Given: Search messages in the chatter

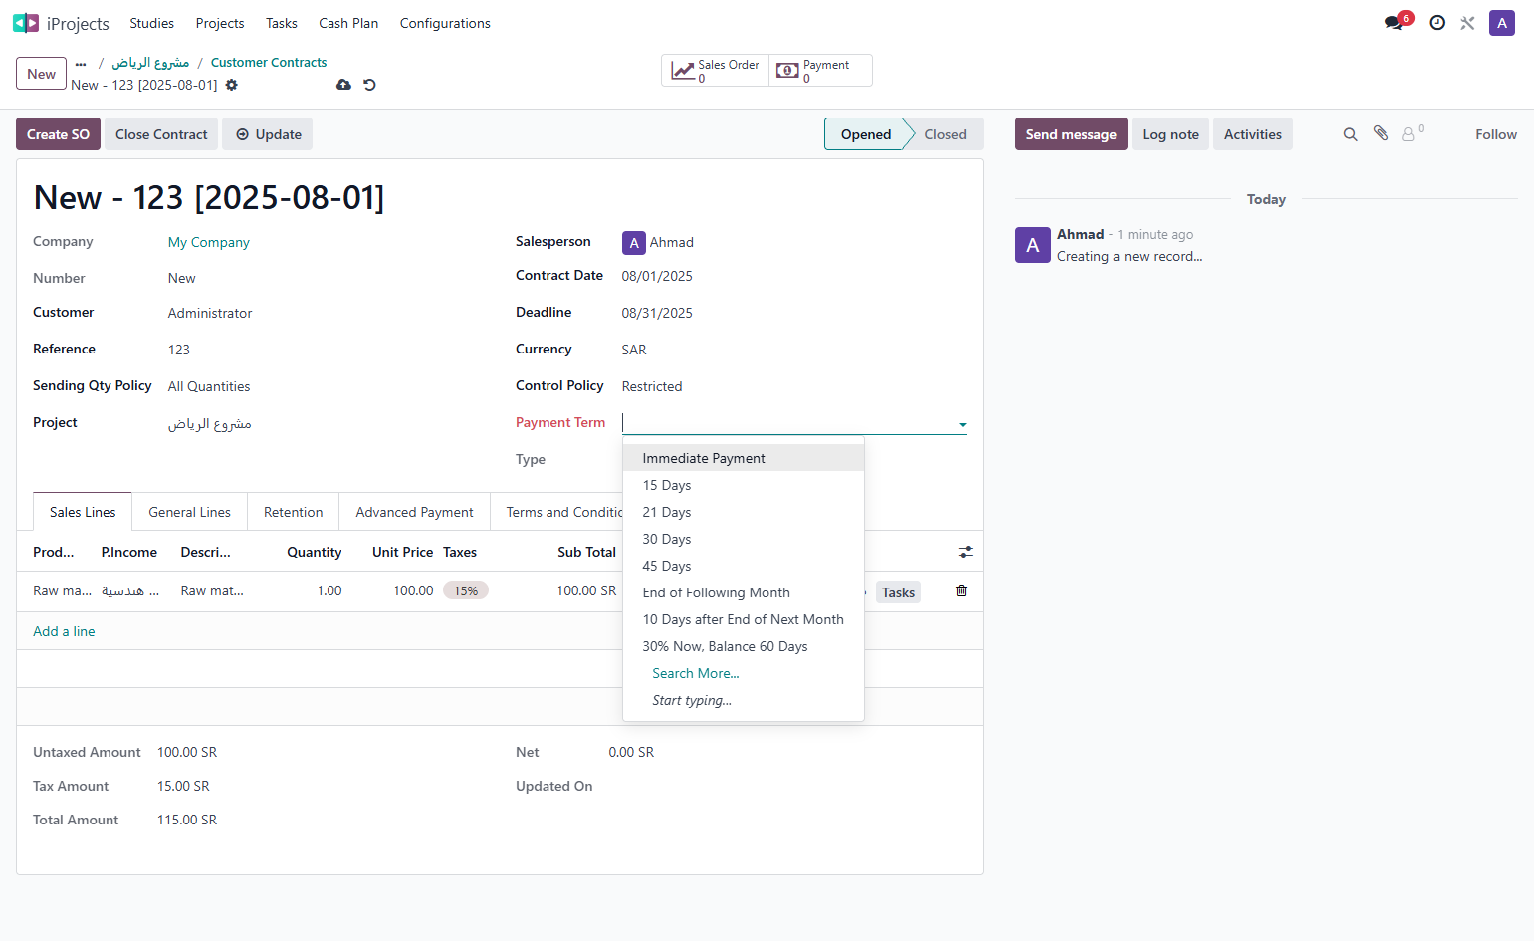Looking at the screenshot, I should pyautogui.click(x=1350, y=134).
